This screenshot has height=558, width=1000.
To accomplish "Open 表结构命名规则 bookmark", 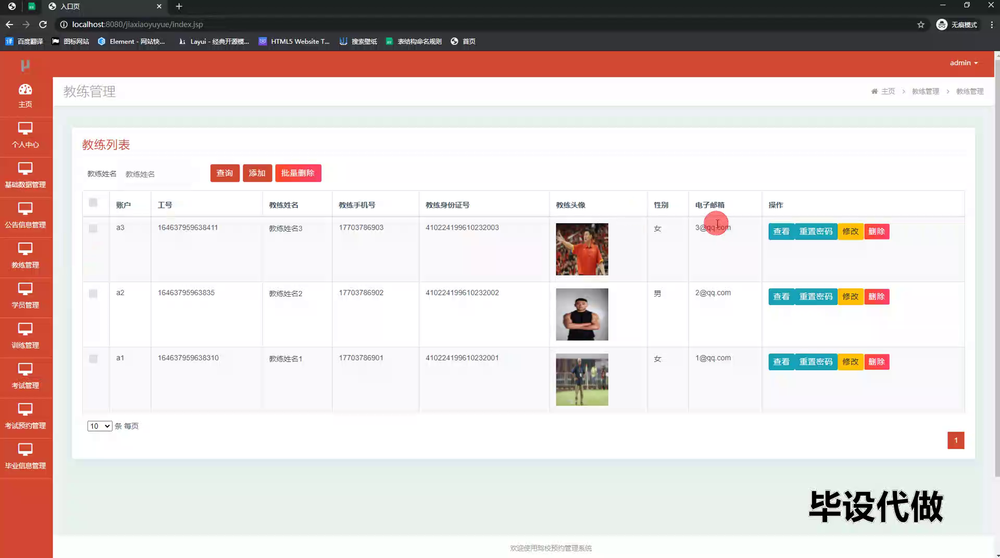I will click(414, 41).
